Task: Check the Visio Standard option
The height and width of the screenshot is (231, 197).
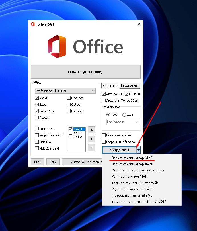Action: point(37,148)
